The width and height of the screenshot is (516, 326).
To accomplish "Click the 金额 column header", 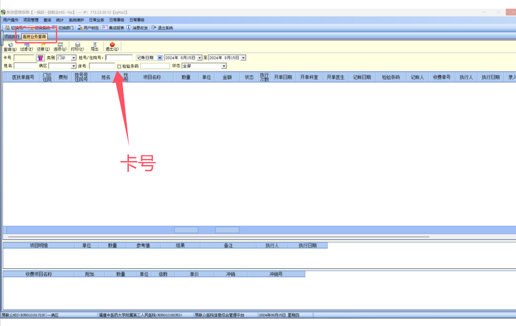I will tap(227, 77).
